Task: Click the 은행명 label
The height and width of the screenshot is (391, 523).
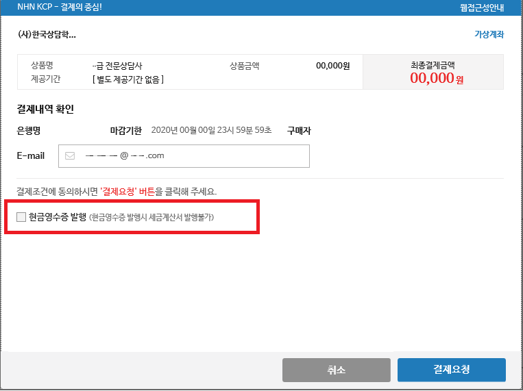Action: point(29,130)
